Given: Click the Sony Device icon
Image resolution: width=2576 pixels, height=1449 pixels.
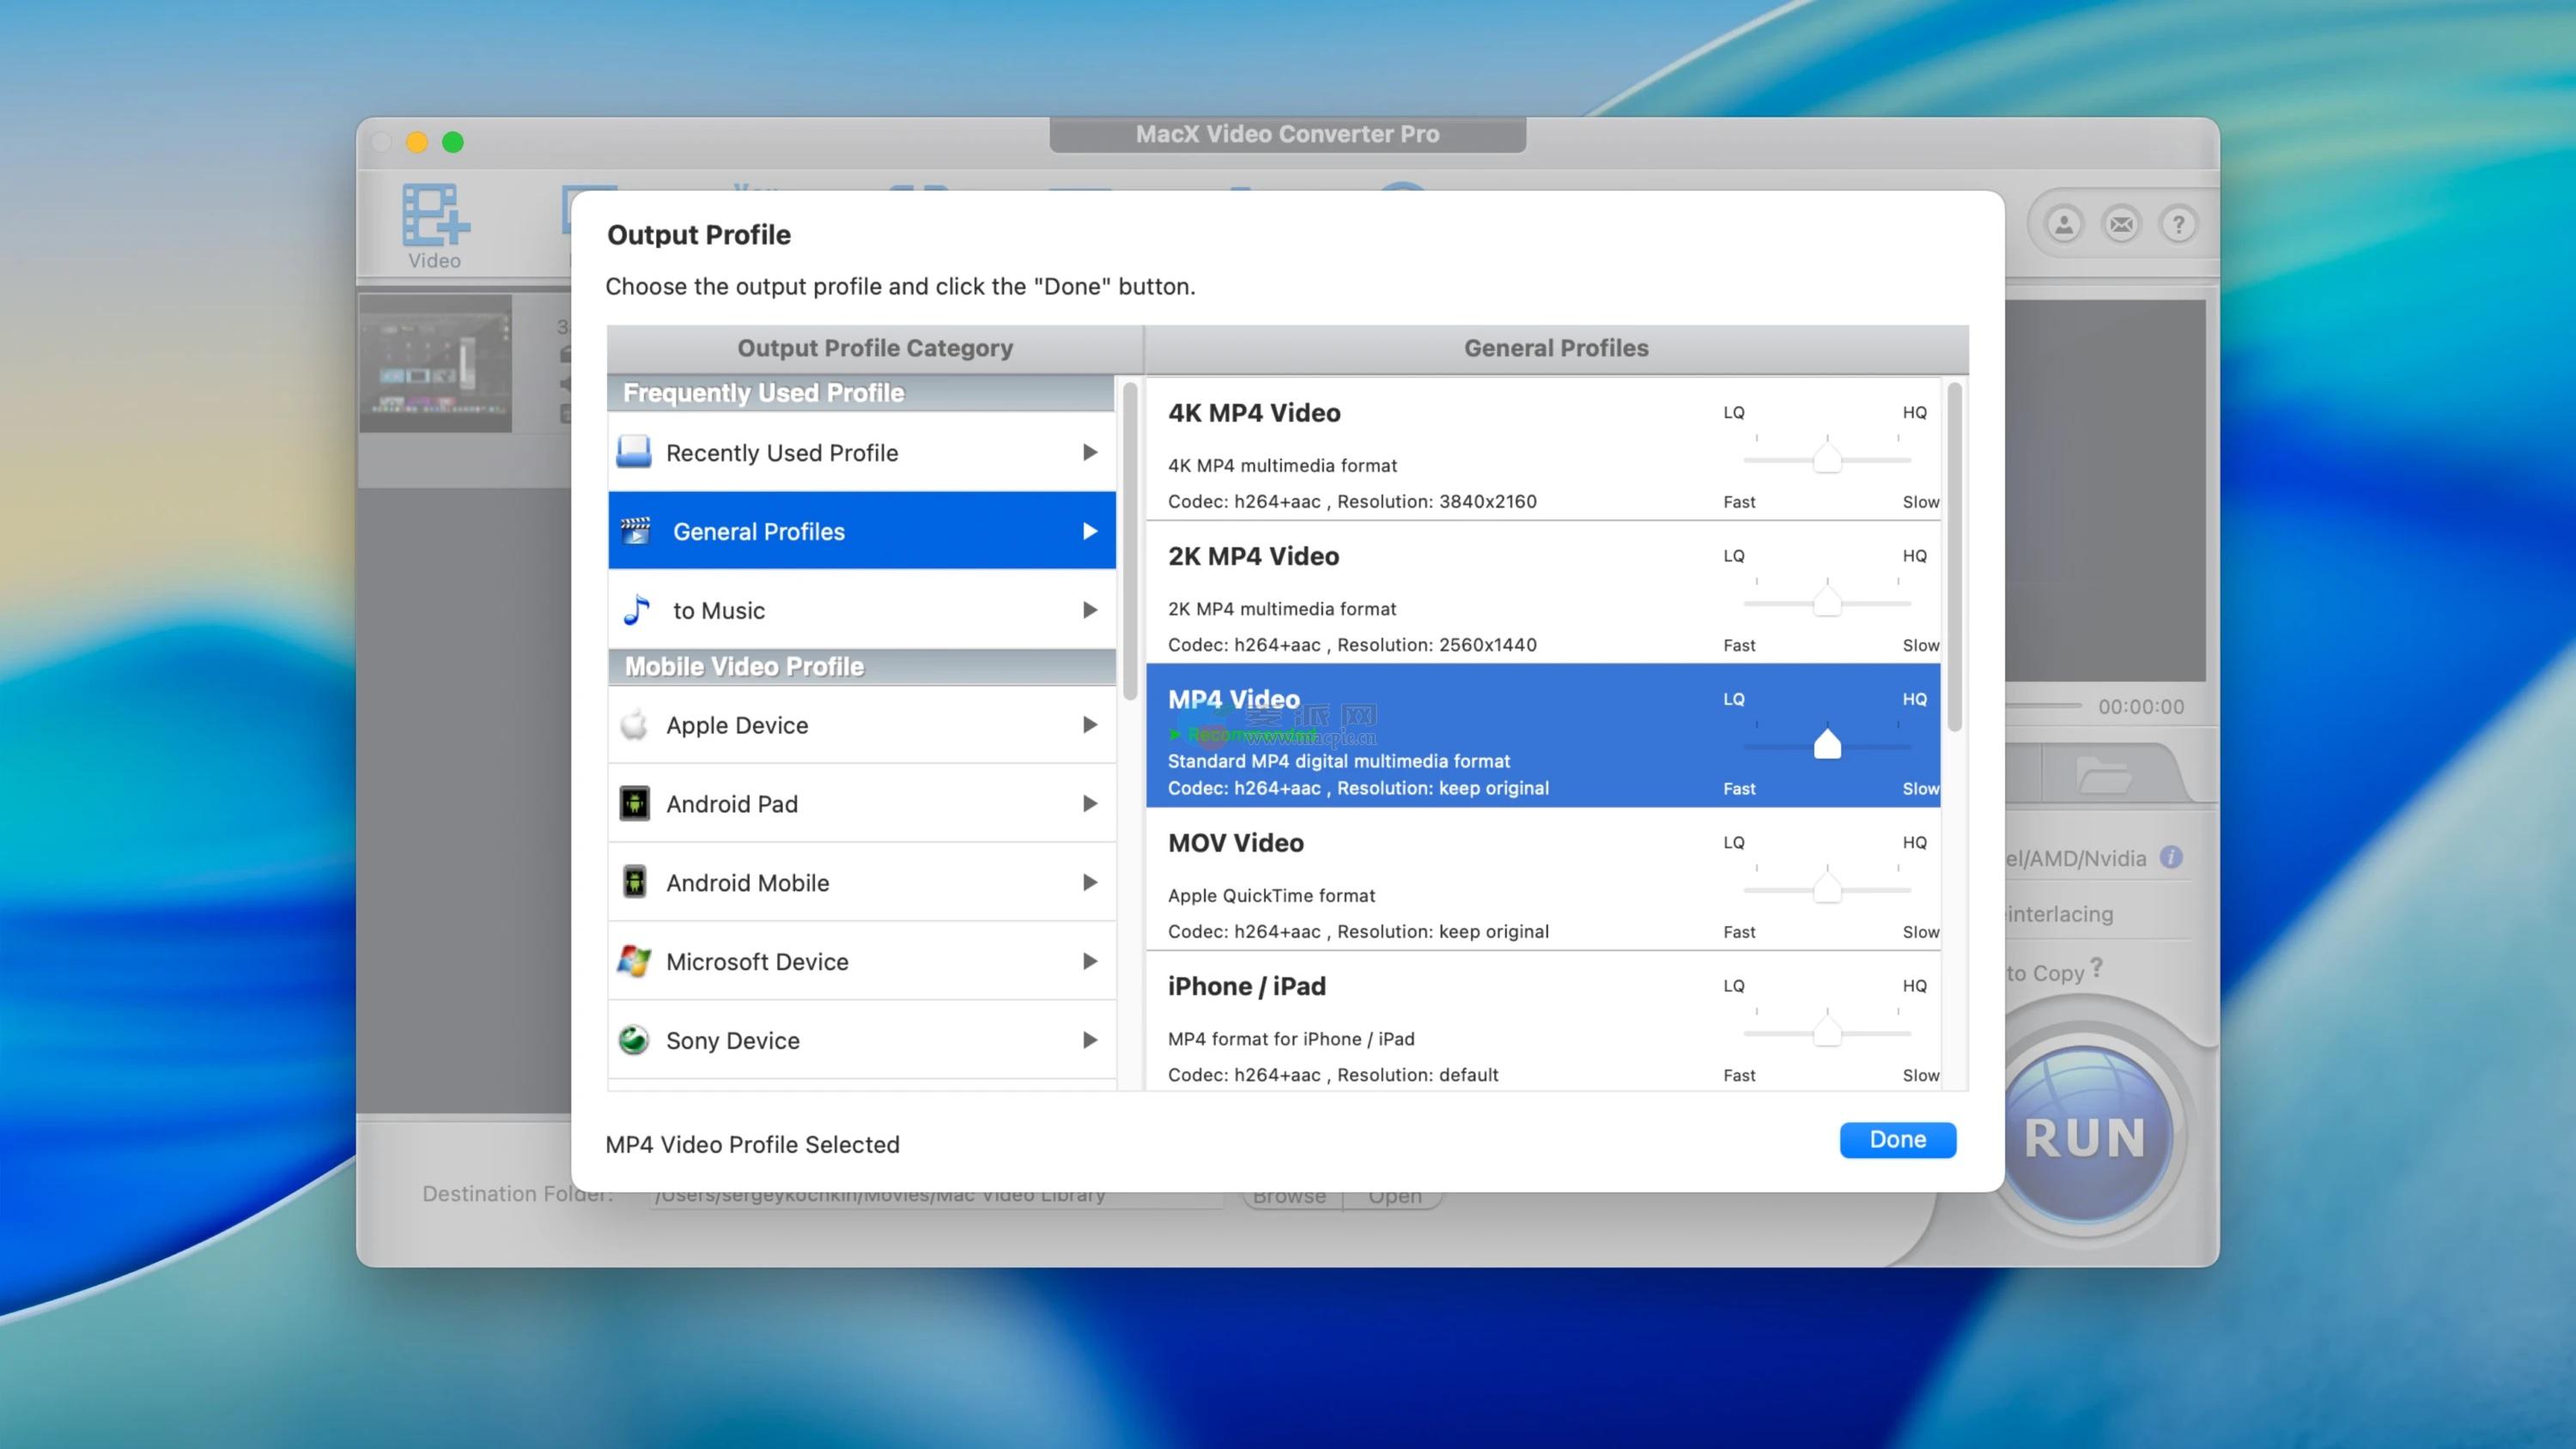Looking at the screenshot, I should [x=634, y=1040].
